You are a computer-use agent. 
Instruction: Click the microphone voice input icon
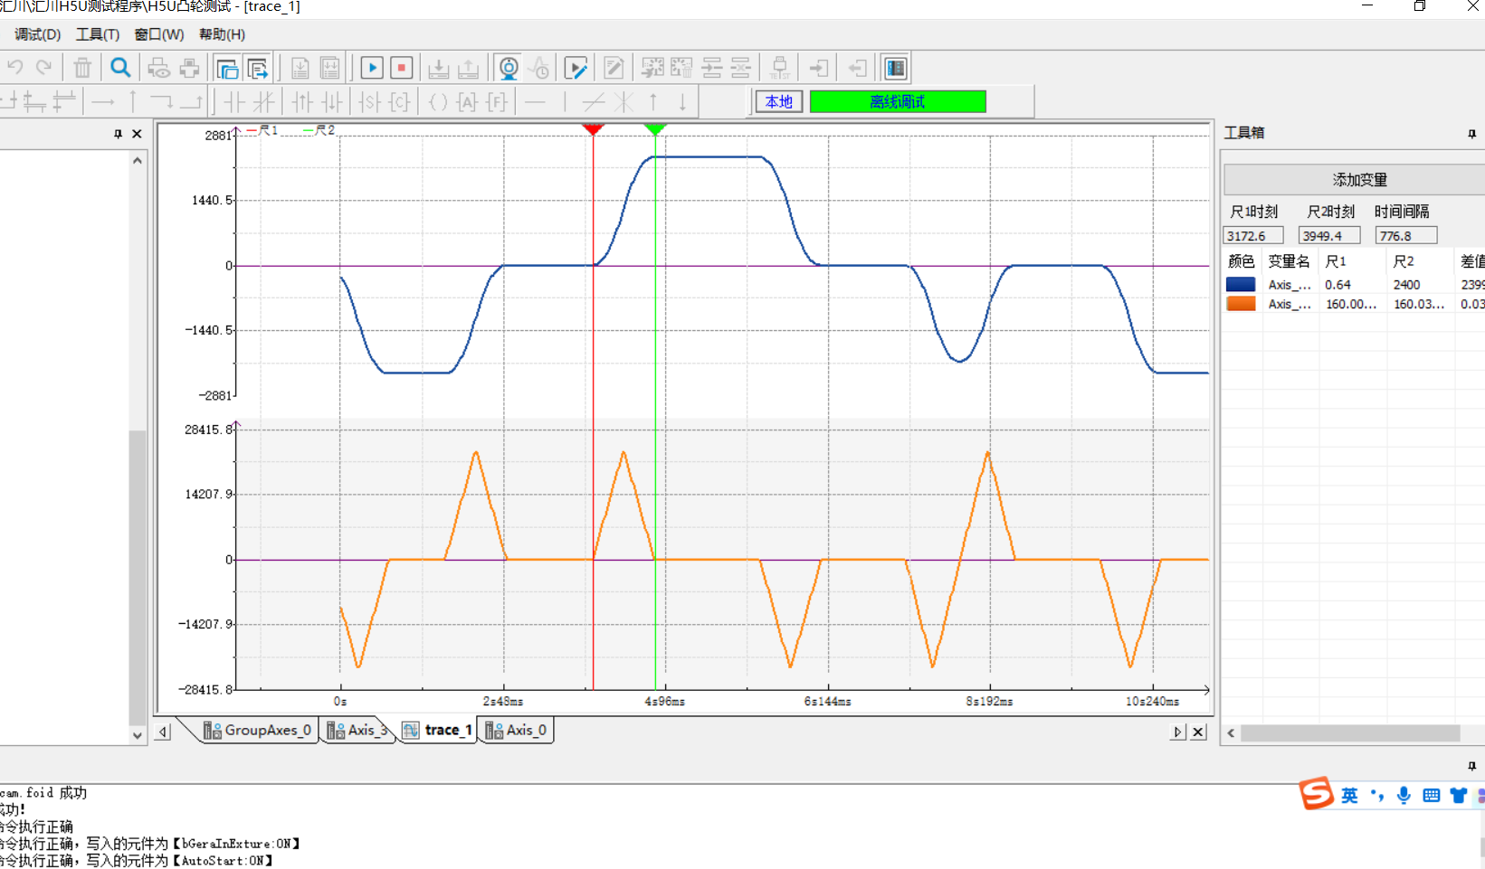1404,795
